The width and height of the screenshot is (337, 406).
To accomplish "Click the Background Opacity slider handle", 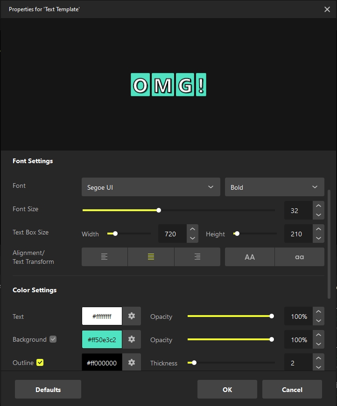I will tap(272, 339).
